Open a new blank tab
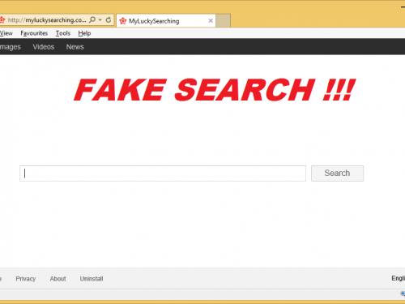This screenshot has width=405, height=304. pos(223,21)
